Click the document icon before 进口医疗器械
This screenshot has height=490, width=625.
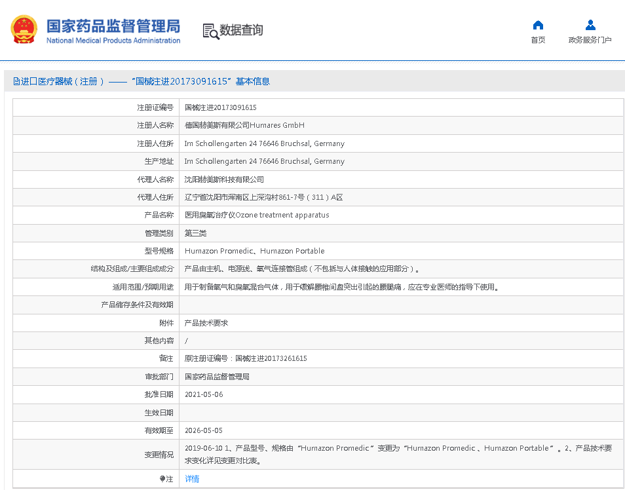pos(16,82)
